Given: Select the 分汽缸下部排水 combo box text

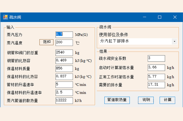Looking at the screenshot, I should 135,41.
